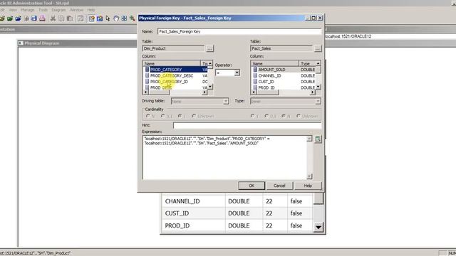Click the Tools menu

click(43, 10)
